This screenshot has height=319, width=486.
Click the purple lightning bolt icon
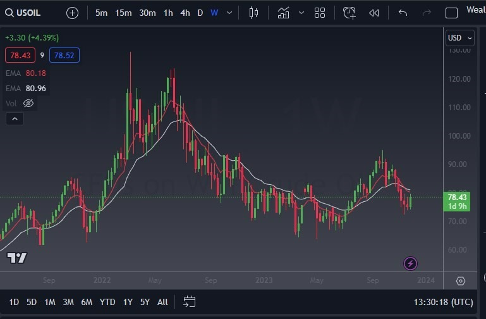point(410,264)
